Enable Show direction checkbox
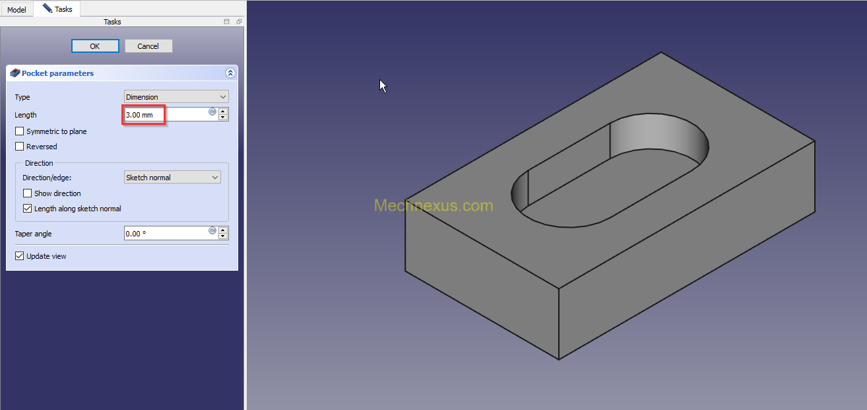867x410 pixels. (x=28, y=193)
